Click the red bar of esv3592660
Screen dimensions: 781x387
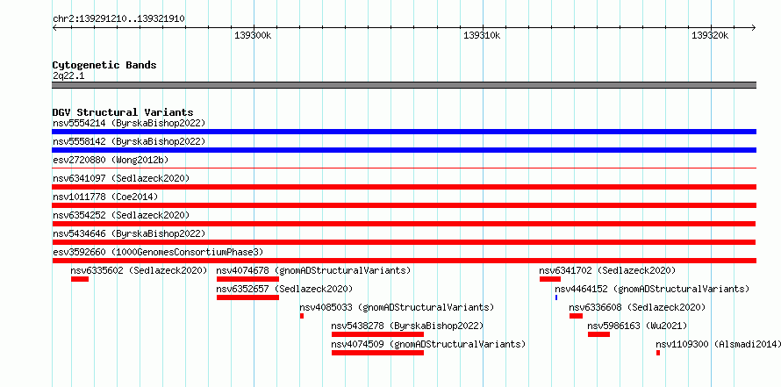[x=404, y=261]
